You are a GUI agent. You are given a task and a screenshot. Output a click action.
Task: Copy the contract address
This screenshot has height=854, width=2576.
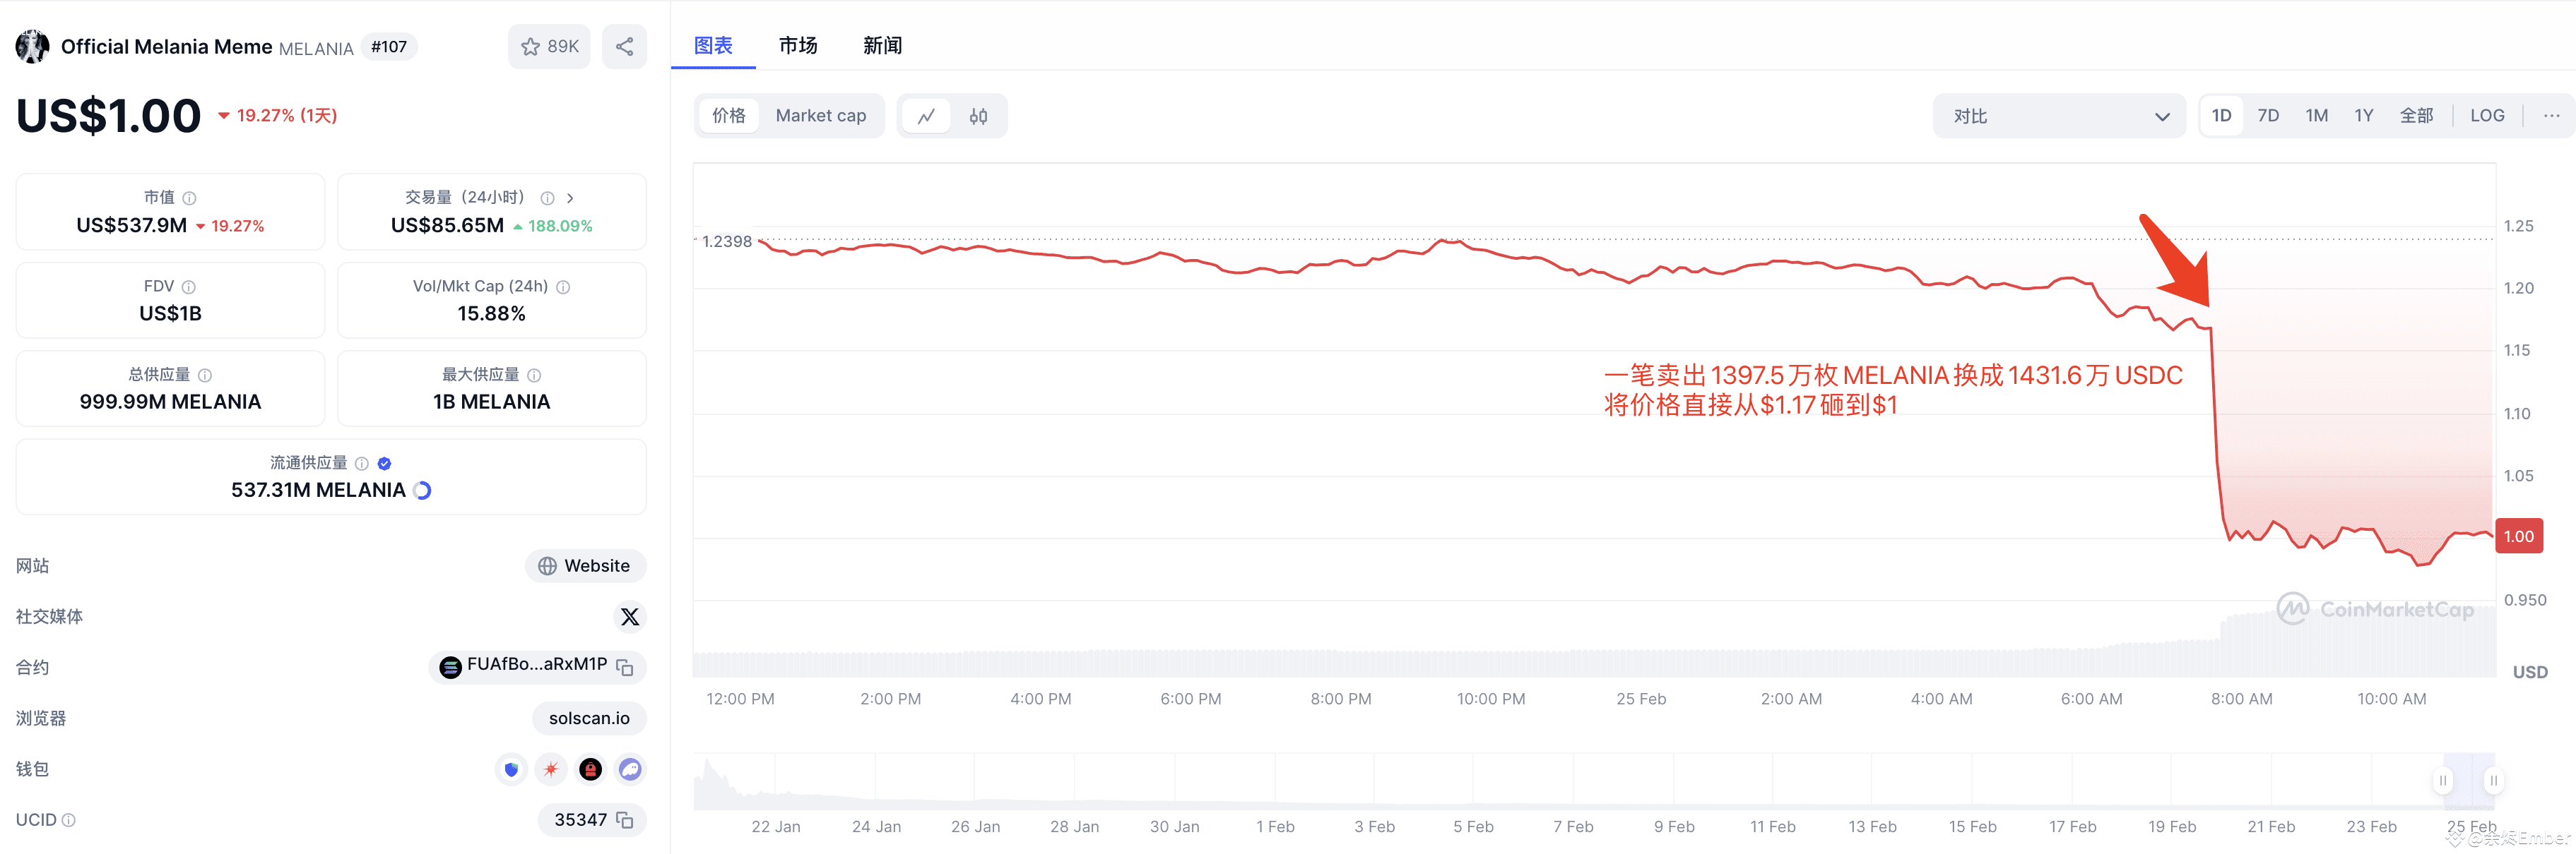625,668
